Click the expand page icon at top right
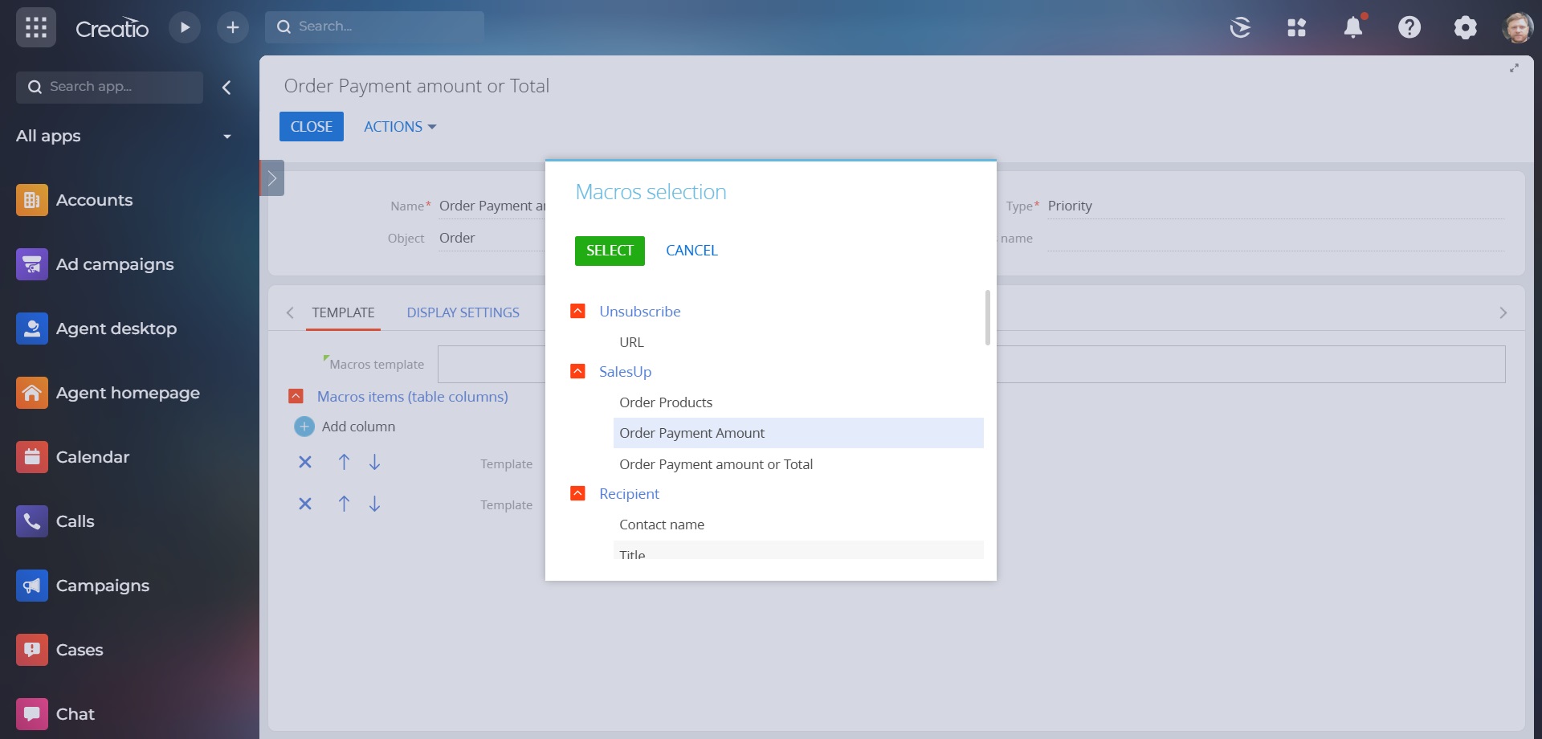Screen dimensions: 1542x739 coord(1514,68)
